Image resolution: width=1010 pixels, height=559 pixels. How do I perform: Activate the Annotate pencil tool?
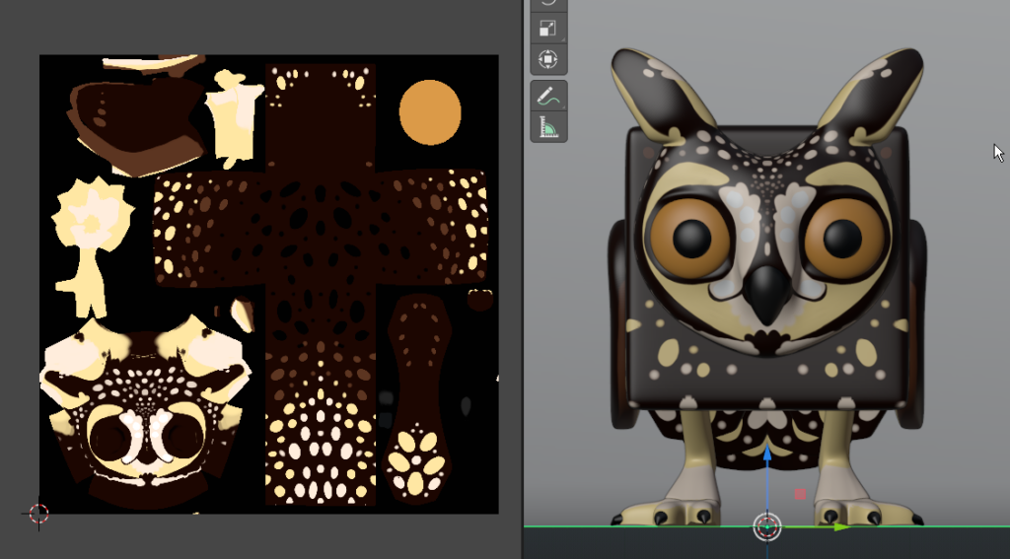(x=548, y=97)
